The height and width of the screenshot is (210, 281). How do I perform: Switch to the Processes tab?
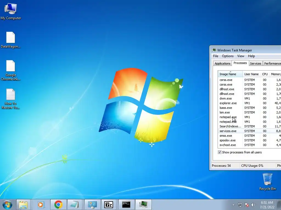[x=240, y=63]
